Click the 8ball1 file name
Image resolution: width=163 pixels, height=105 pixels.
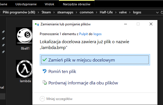(25, 48)
